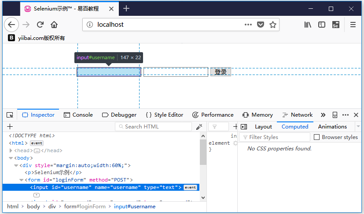This screenshot has width=364, height=214.
Task: Open Firefox hamburger menu
Action: (353, 25)
